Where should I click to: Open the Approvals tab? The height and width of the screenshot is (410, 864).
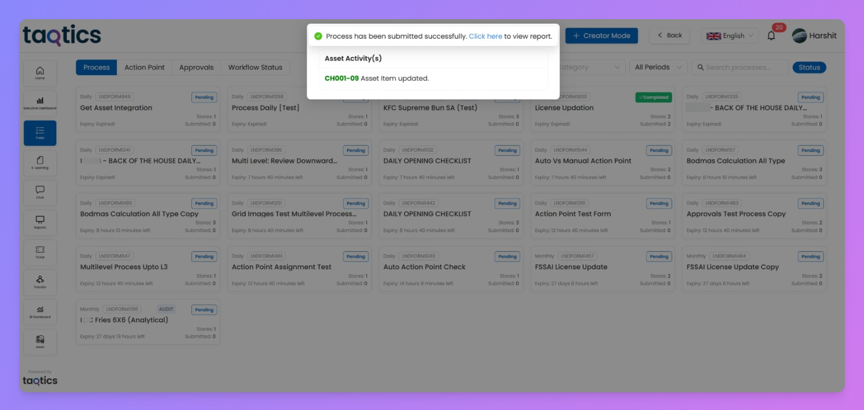196,67
